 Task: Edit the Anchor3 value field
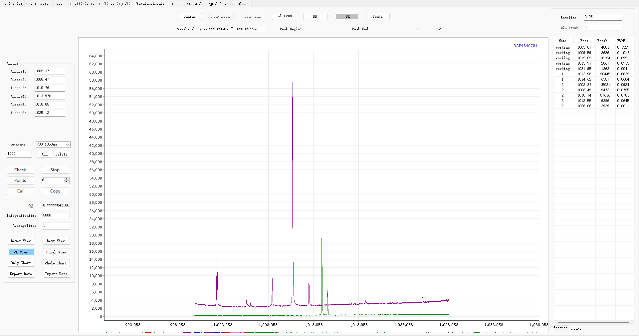50,88
